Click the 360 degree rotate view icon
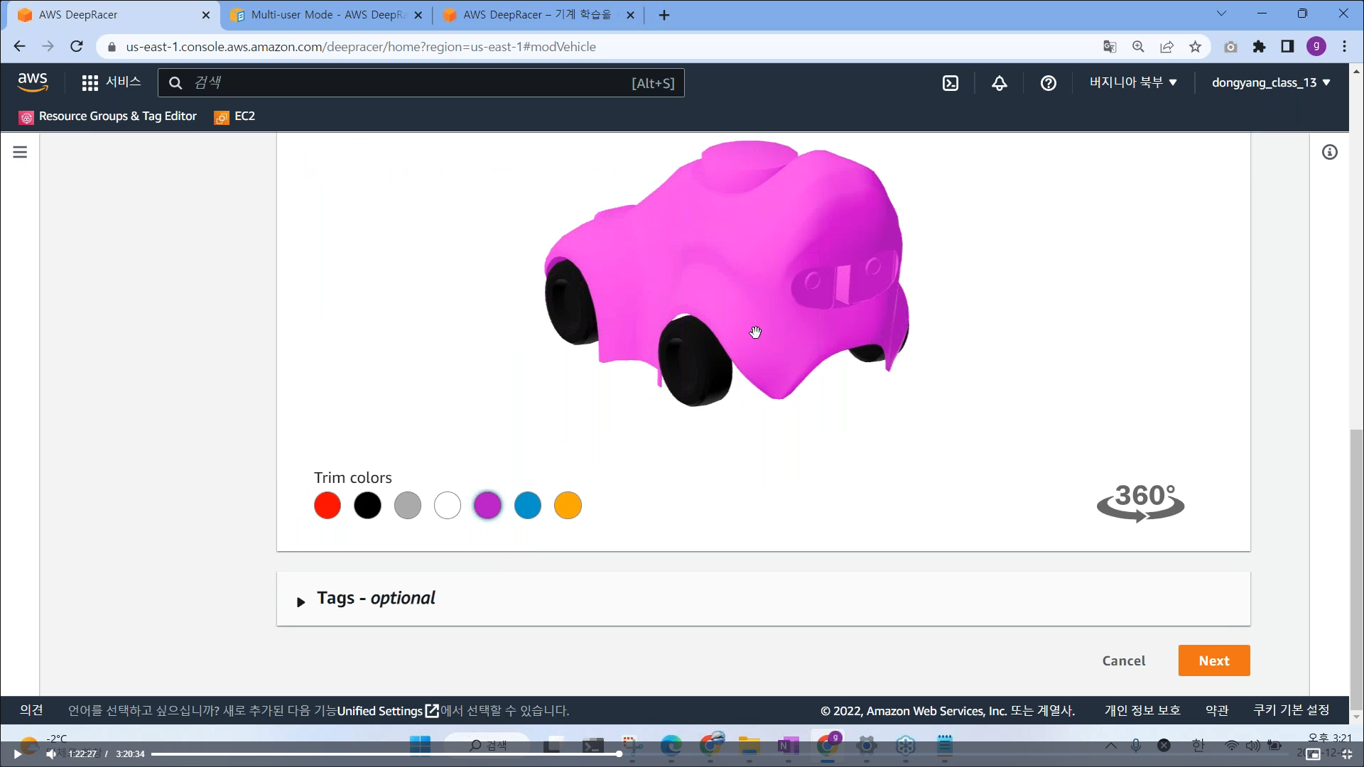Viewport: 1364px width, 767px height. [x=1140, y=503]
